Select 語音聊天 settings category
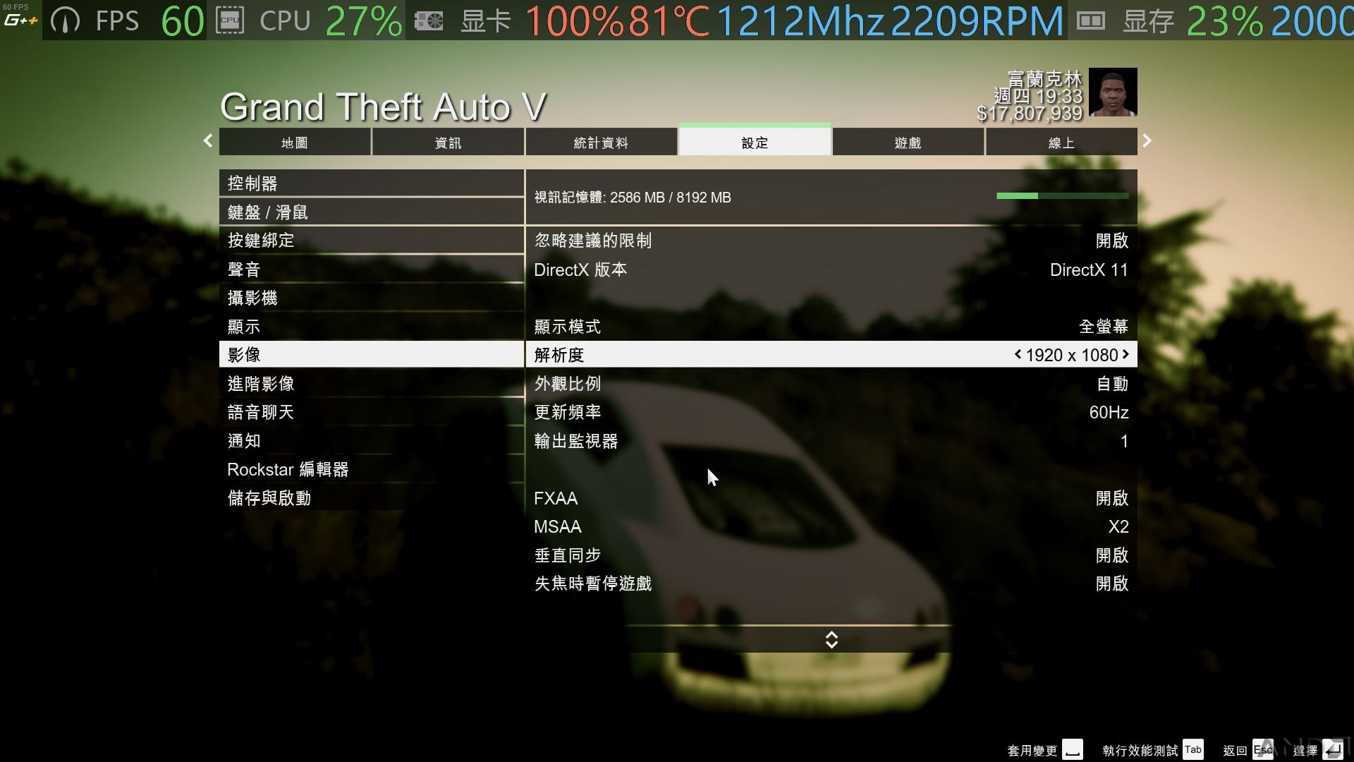This screenshot has height=762, width=1354. [x=372, y=412]
